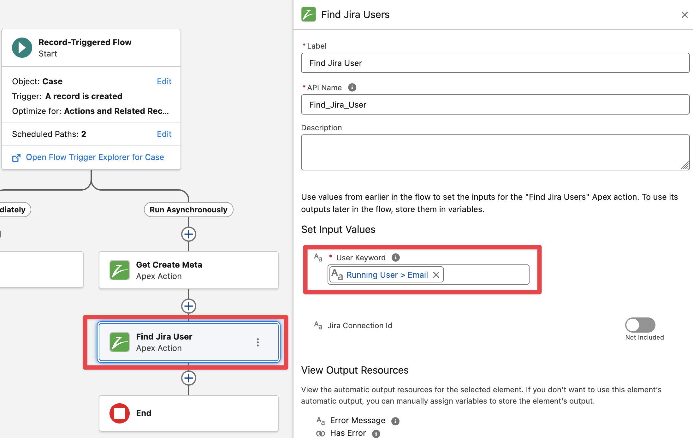
Task: Open Flow Trigger Explorer for Case
Action: pos(95,157)
